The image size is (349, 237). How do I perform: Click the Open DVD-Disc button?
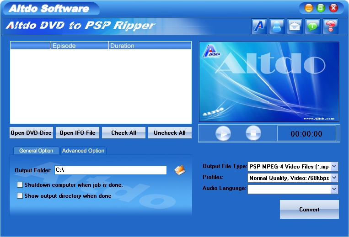coord(32,132)
